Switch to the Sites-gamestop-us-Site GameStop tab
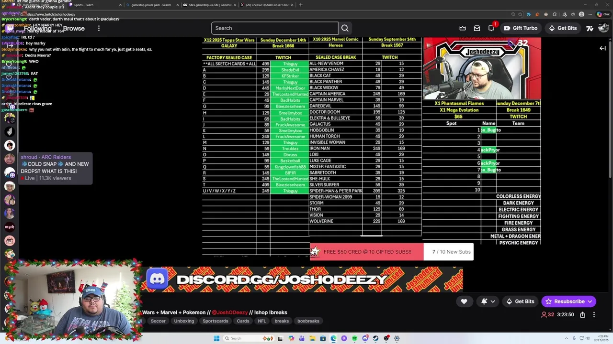This screenshot has height=344, width=613. point(207,5)
